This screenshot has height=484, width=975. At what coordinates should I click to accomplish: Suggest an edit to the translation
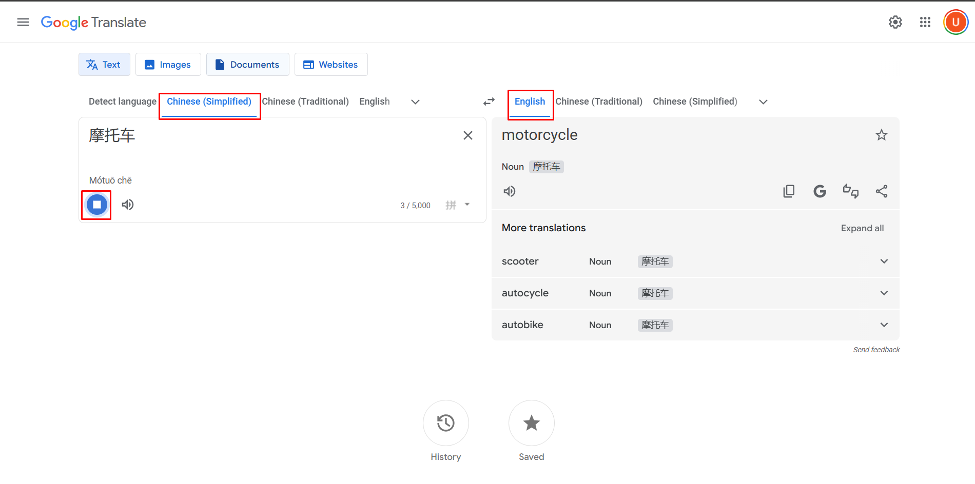click(x=850, y=191)
